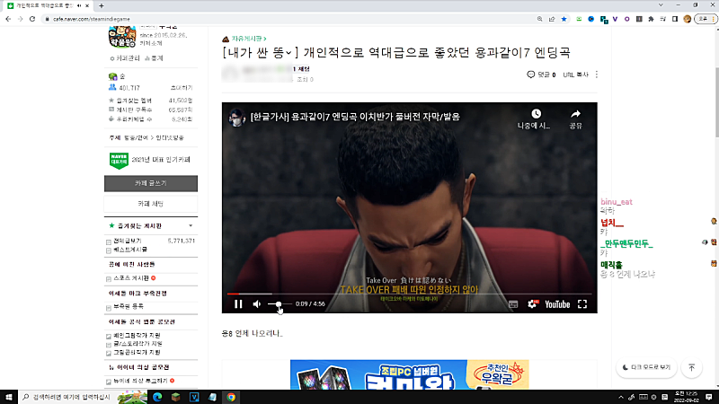Jump to page top with arrow button
This screenshot has height=404, width=719.
[x=691, y=367]
